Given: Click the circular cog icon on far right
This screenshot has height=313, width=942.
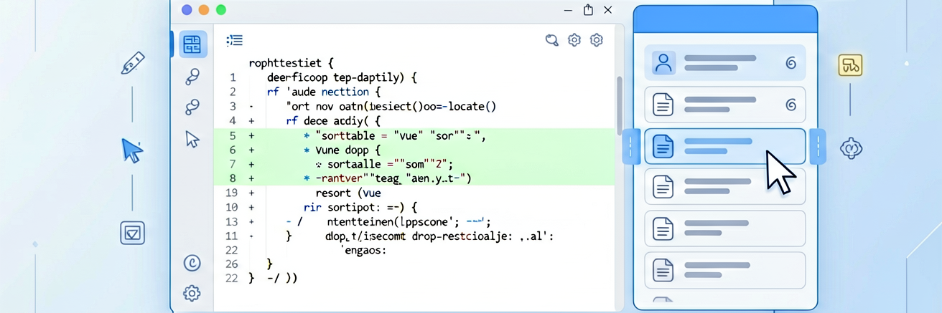Looking at the screenshot, I should pos(851,148).
